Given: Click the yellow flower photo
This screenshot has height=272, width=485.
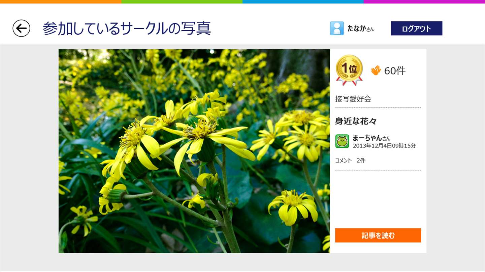Looking at the screenshot, I should (194, 151).
